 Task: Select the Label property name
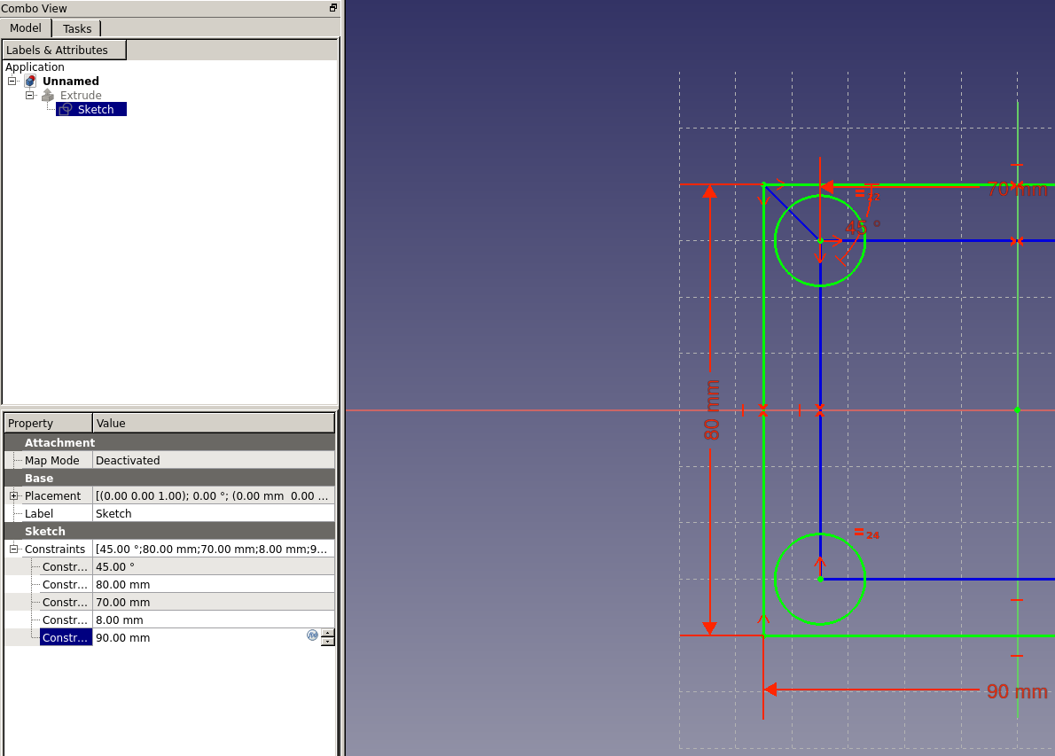point(39,513)
